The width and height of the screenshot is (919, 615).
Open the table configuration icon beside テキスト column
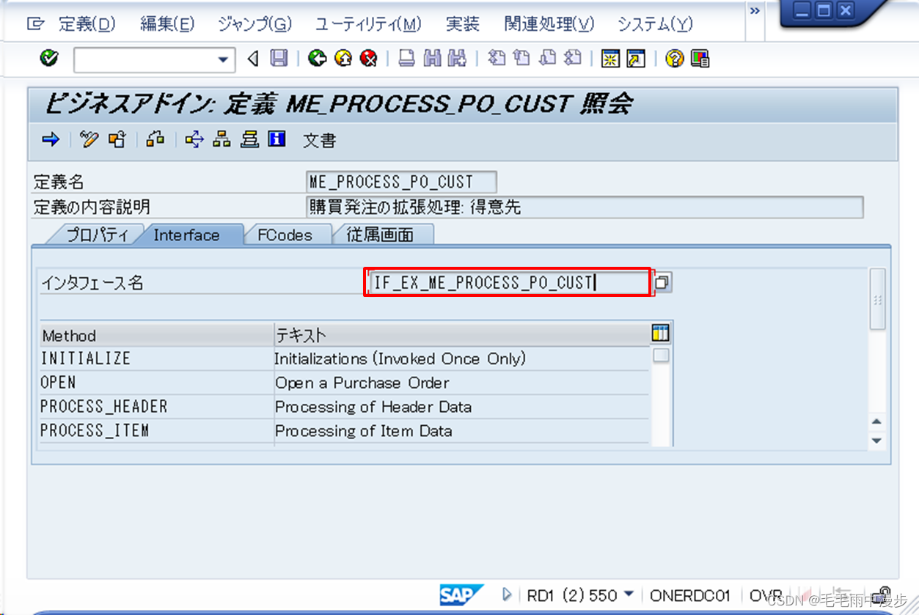660,334
